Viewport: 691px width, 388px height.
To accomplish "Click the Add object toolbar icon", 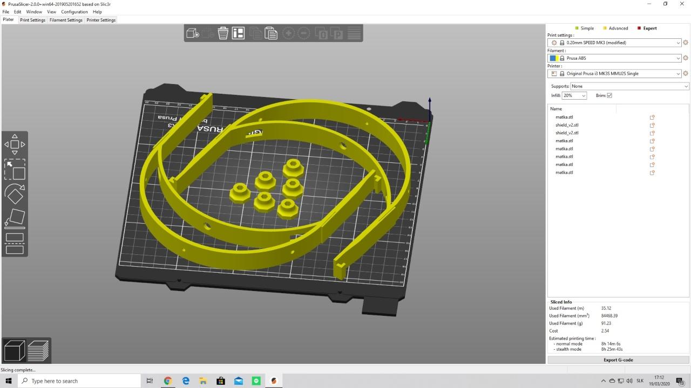I will pos(193,33).
